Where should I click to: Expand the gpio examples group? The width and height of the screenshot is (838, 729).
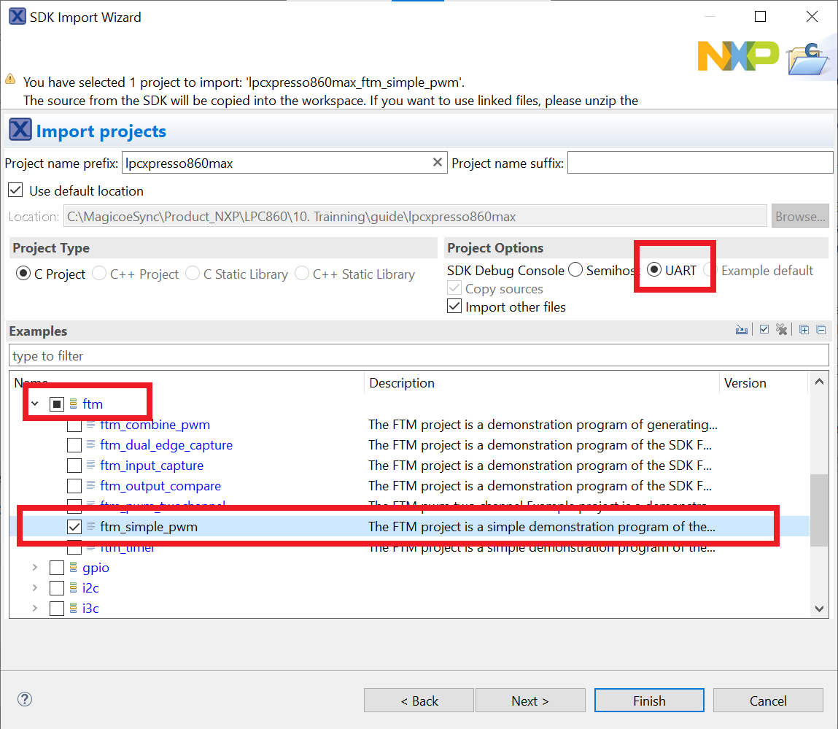[34, 568]
